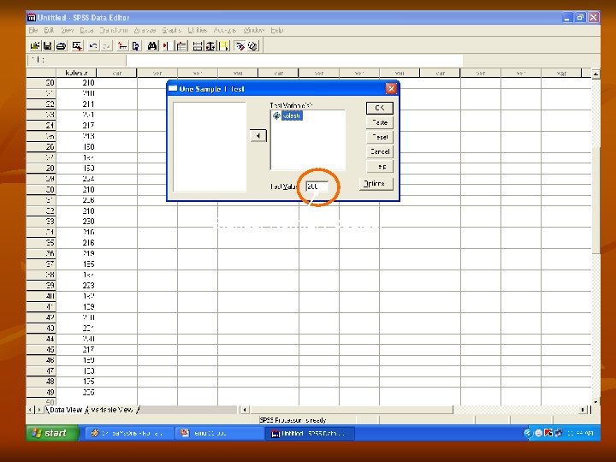The height and width of the screenshot is (462, 616).
Task: Click the left arrow move-variable button
Action: 258,136
